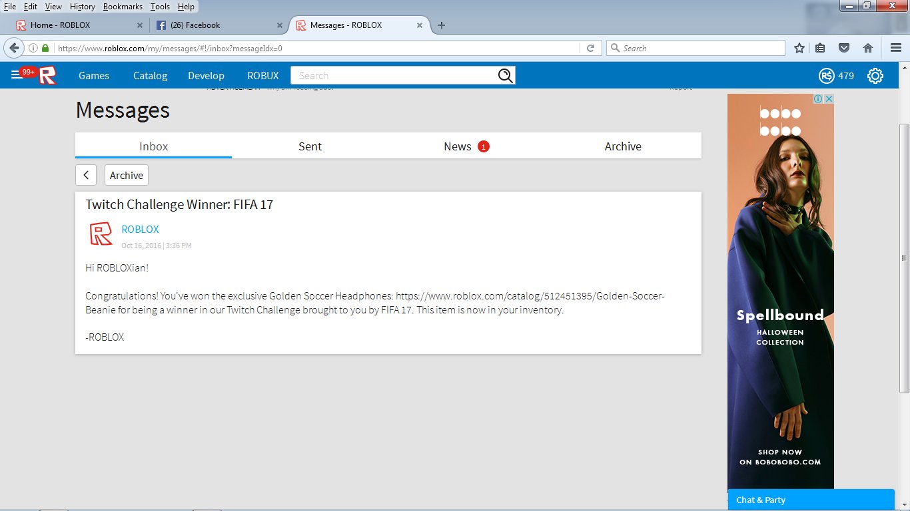Image resolution: width=910 pixels, height=511 pixels.
Task: Click the Twitch Challenge Winner: FIFA 17 title
Action: tap(179, 204)
